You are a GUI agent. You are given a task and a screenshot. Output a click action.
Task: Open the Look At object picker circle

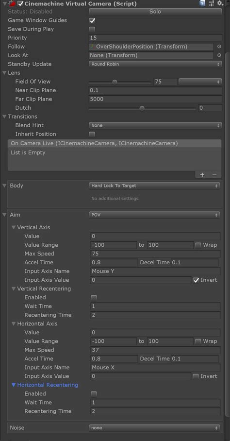click(x=219, y=55)
